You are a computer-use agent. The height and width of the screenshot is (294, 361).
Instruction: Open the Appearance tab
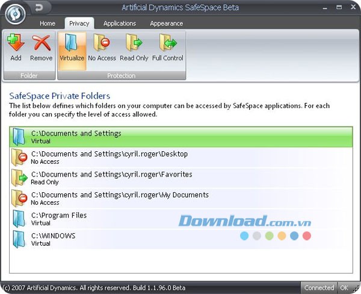(166, 23)
